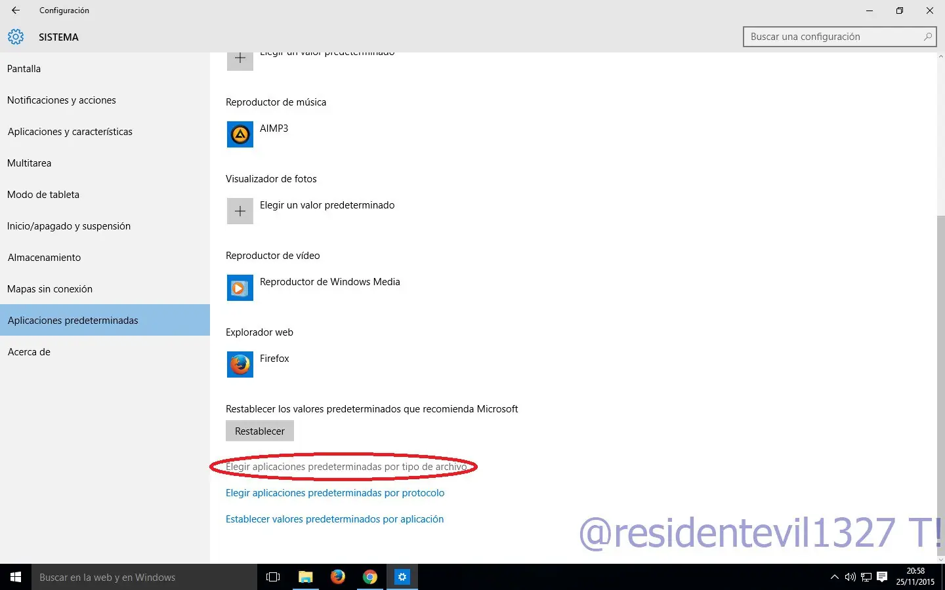Select Pantalla in the sidebar
Image resolution: width=945 pixels, height=590 pixels.
tap(105, 69)
